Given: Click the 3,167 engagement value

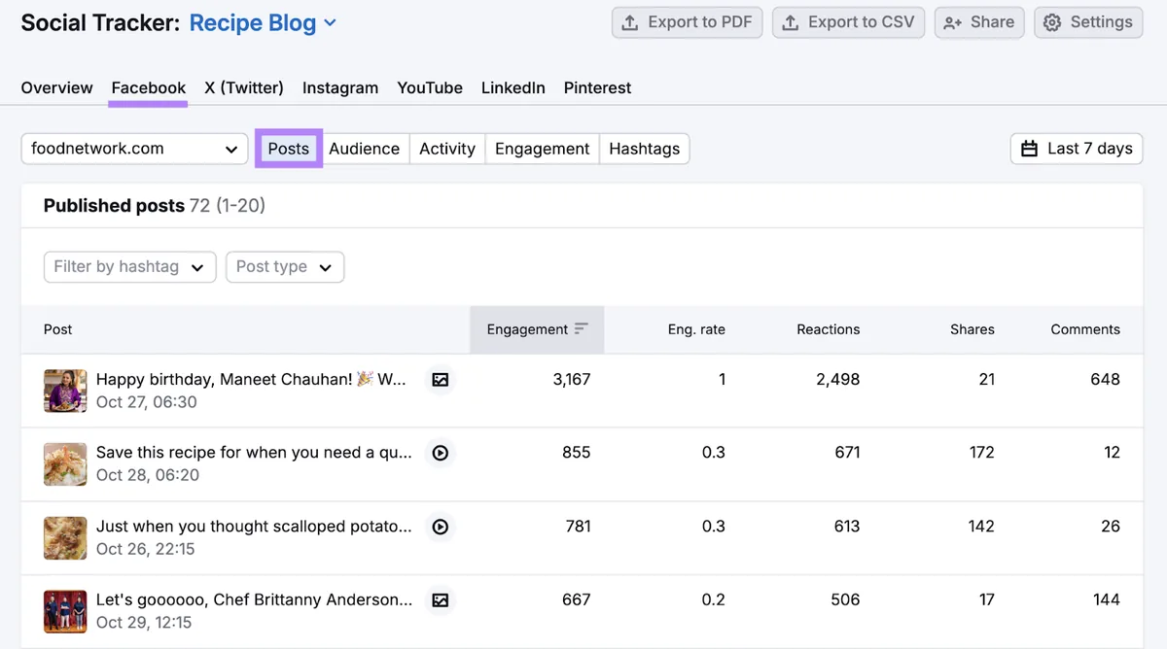Looking at the screenshot, I should click(572, 379).
